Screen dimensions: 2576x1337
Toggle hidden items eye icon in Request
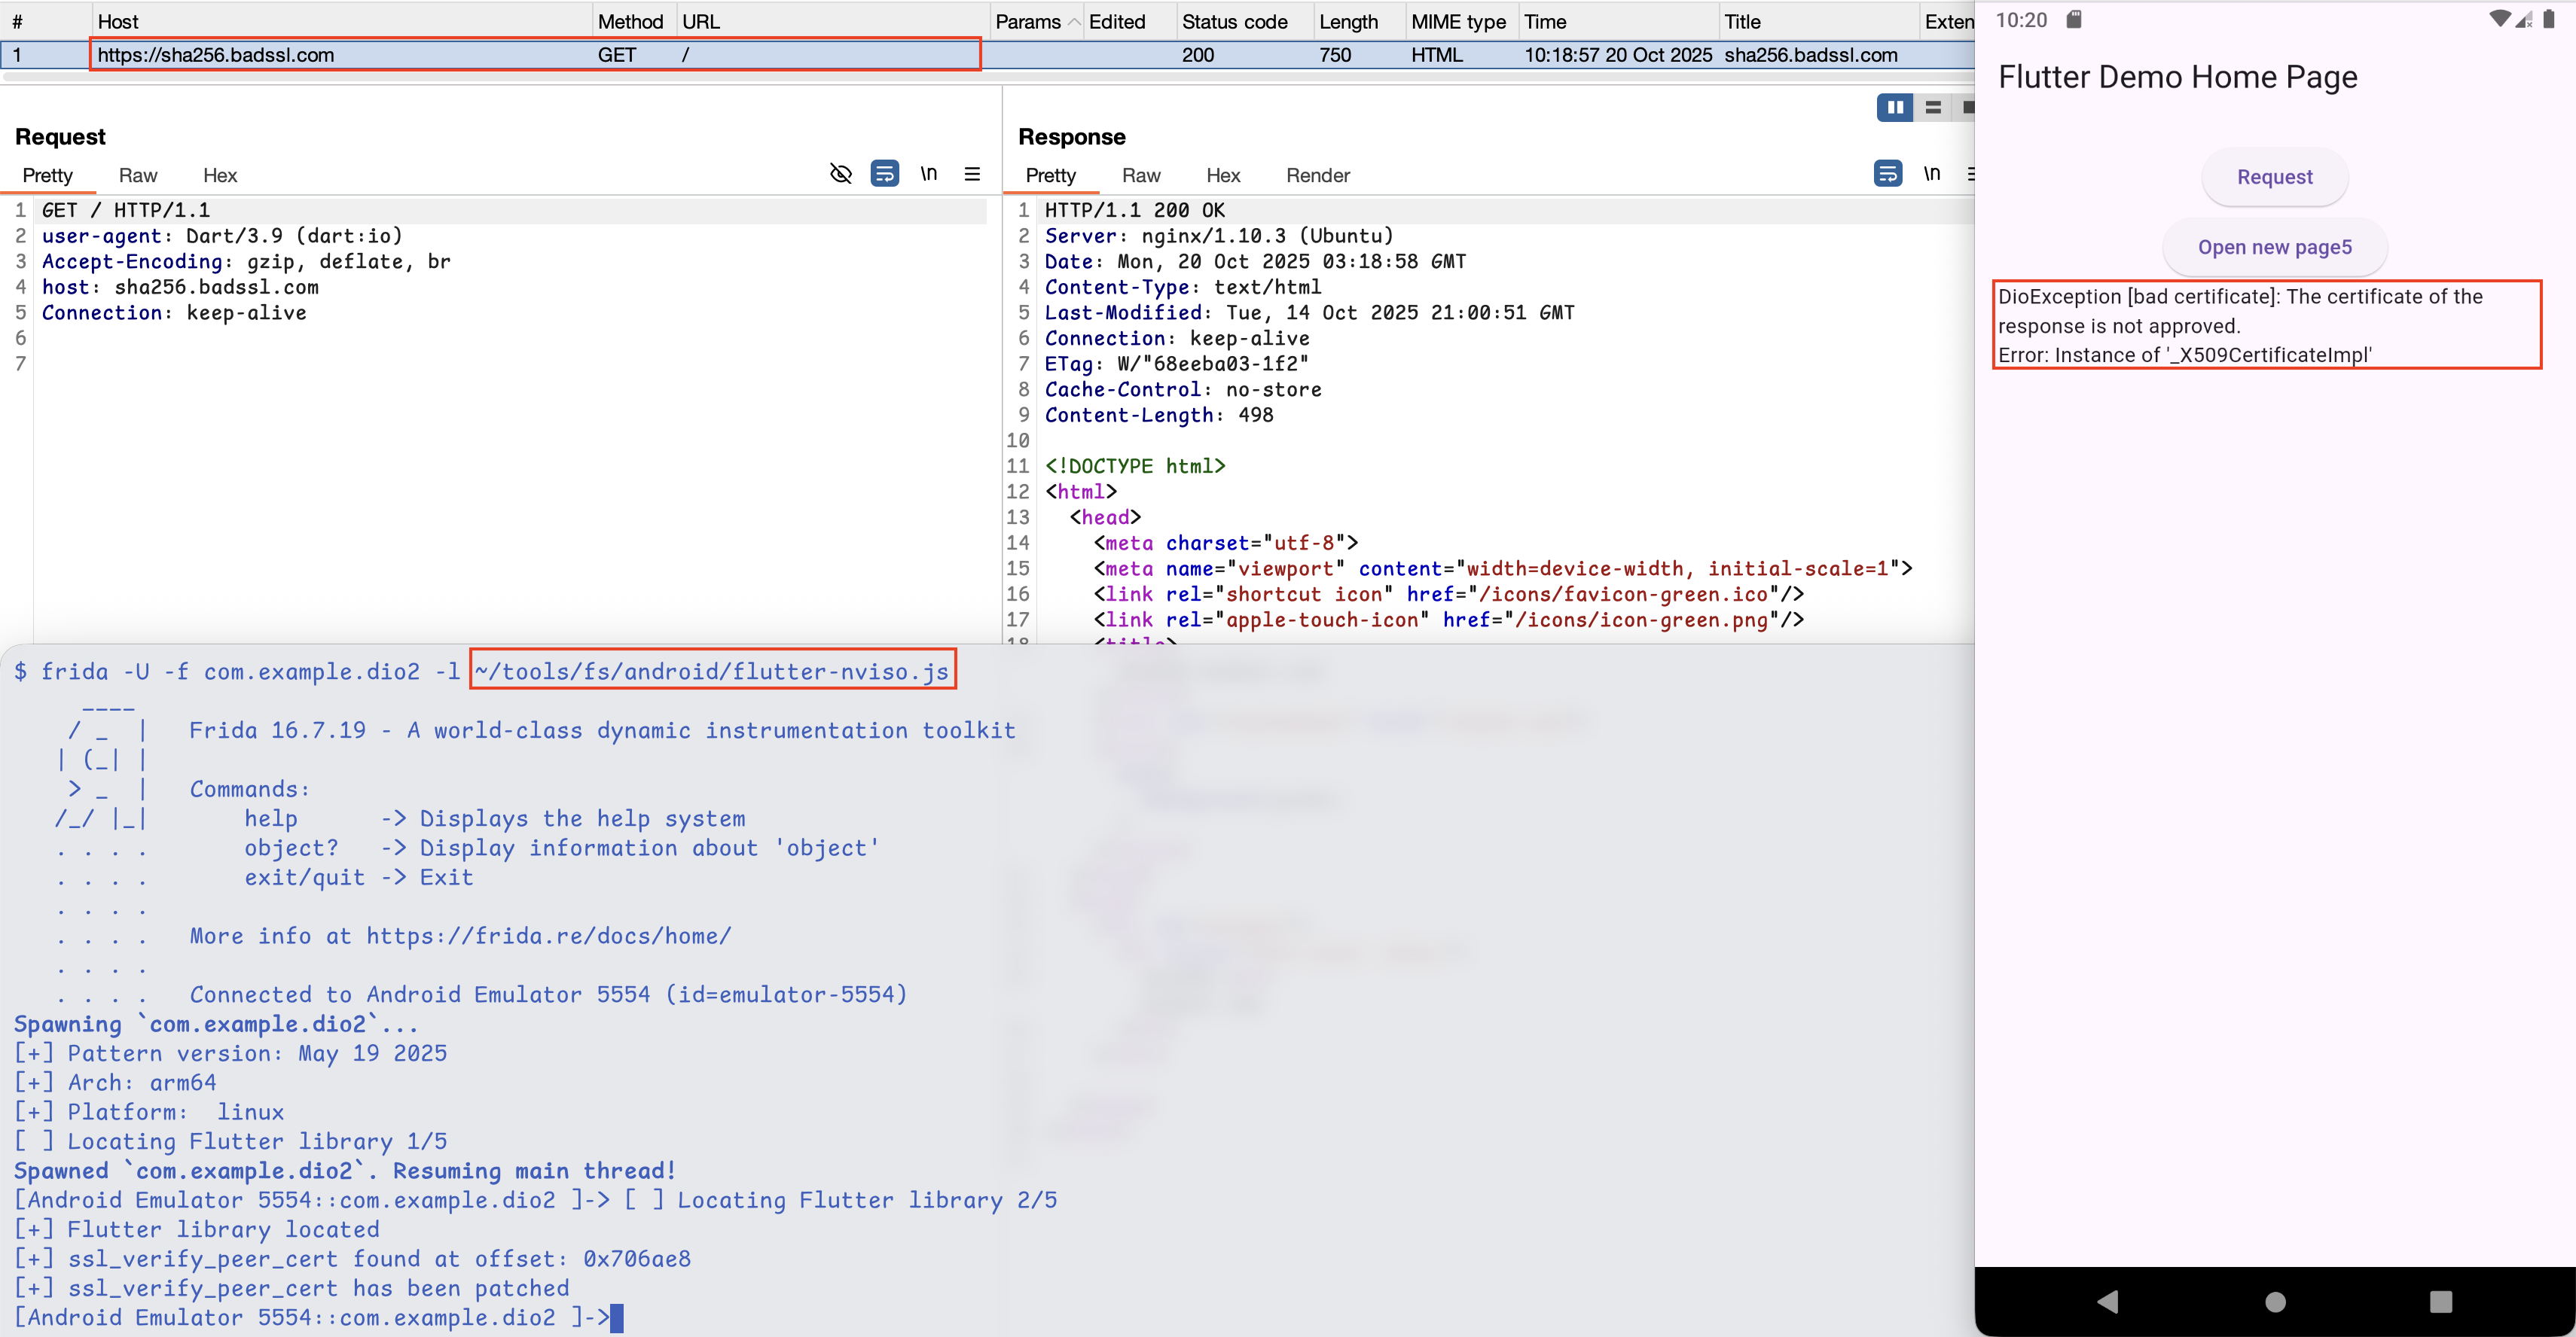click(841, 174)
